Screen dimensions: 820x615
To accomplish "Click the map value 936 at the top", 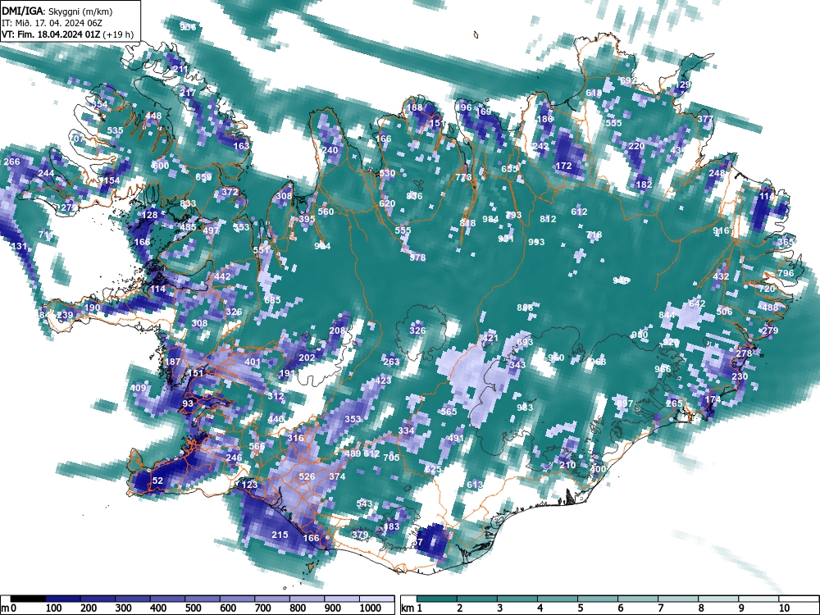I will (188, 27).
